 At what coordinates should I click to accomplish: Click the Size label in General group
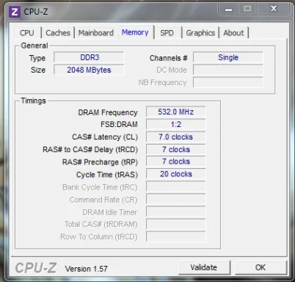(x=38, y=70)
